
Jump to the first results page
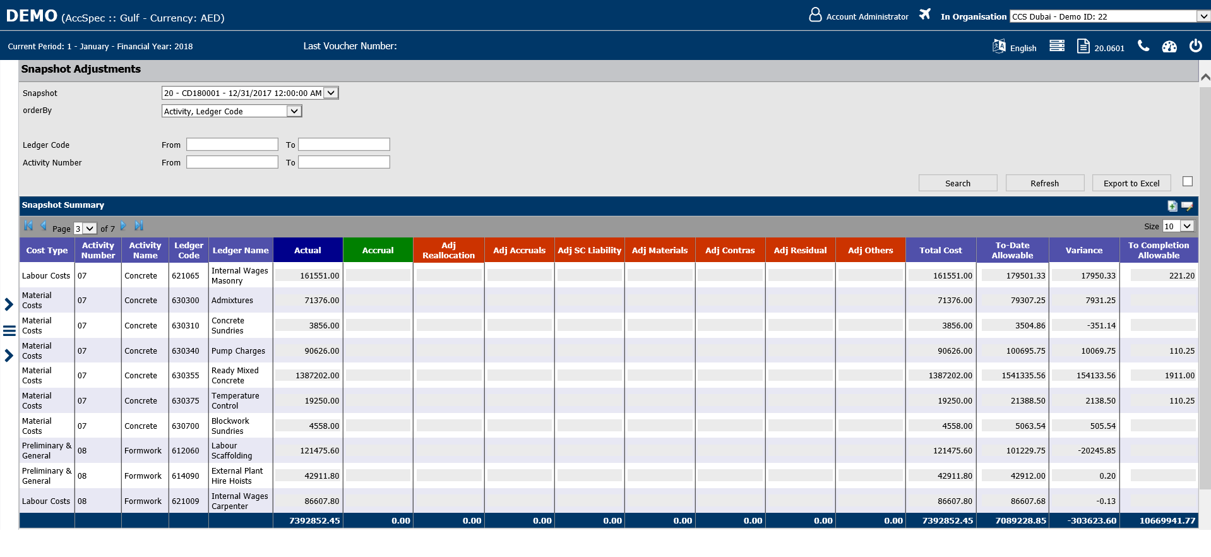point(28,226)
